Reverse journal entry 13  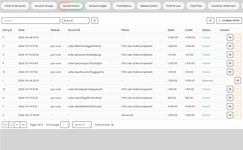click(x=238, y=72)
